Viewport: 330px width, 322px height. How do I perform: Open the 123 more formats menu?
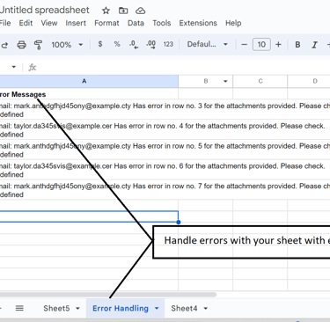click(x=168, y=44)
